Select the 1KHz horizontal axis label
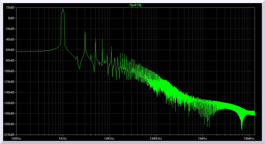The image size is (265, 144). pyautogui.click(x=63, y=139)
